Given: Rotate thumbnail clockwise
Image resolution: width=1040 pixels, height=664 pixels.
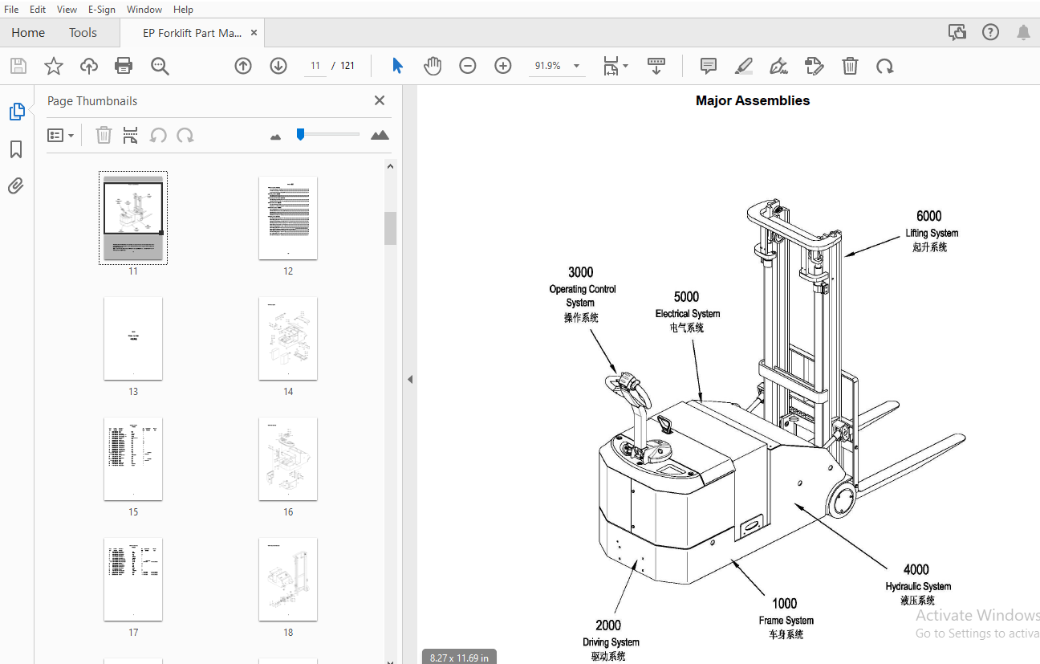Looking at the screenshot, I should (185, 135).
